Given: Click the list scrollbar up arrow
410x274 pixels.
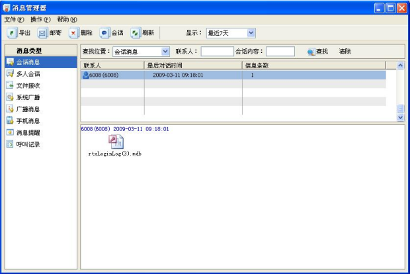Looking at the screenshot, I should coord(400,65).
